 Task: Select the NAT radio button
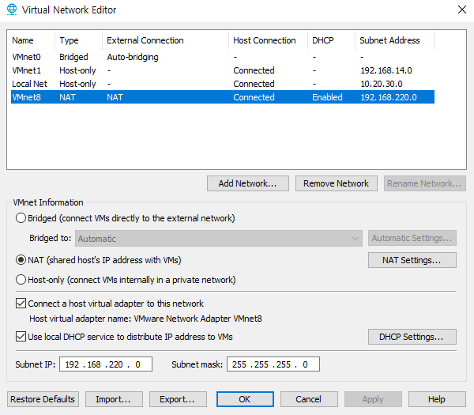21,260
